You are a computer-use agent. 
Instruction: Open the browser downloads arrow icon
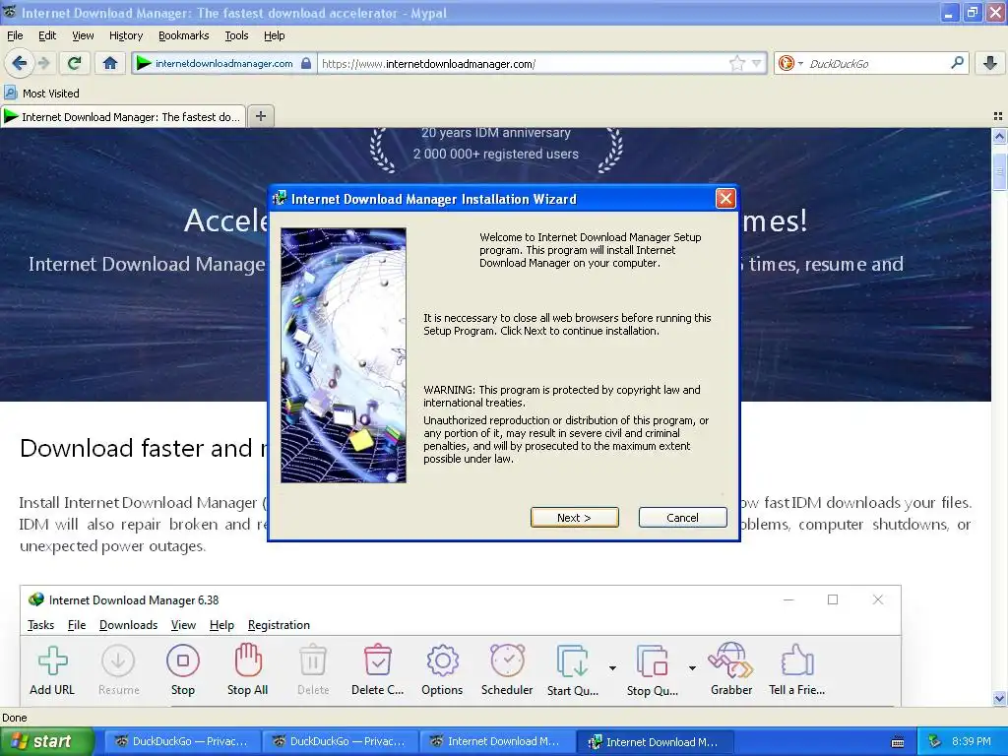(x=990, y=63)
